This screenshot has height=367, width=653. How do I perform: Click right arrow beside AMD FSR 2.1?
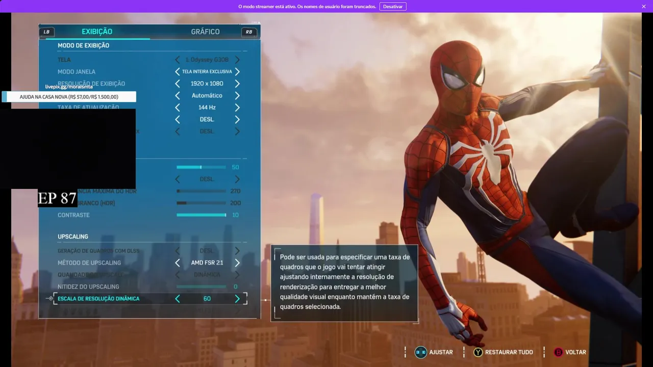[x=237, y=263]
